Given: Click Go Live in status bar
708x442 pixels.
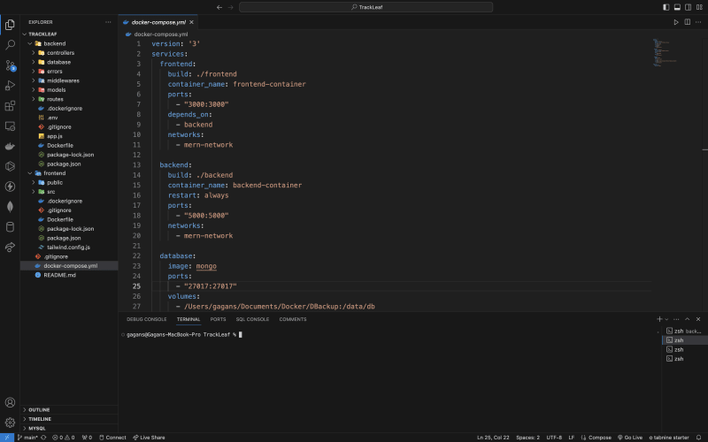Looking at the screenshot, I should click(x=630, y=438).
